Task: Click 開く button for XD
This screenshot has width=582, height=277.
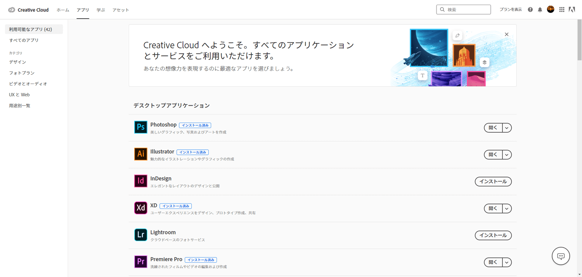Action: pos(493,209)
